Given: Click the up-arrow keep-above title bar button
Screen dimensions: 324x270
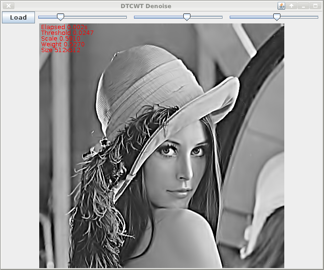Looking at the screenshot, I should [x=291, y=6].
